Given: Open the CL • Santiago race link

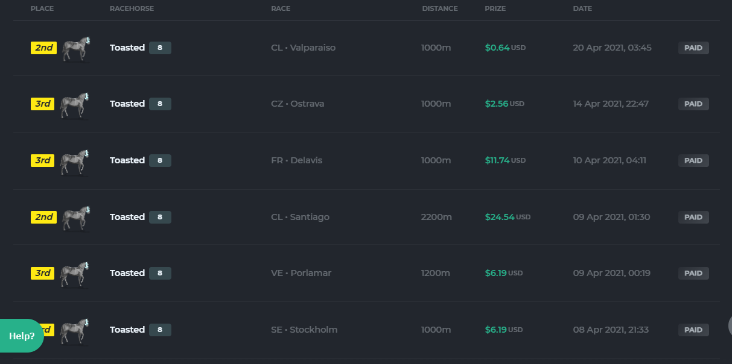Looking at the screenshot, I should (x=301, y=217).
